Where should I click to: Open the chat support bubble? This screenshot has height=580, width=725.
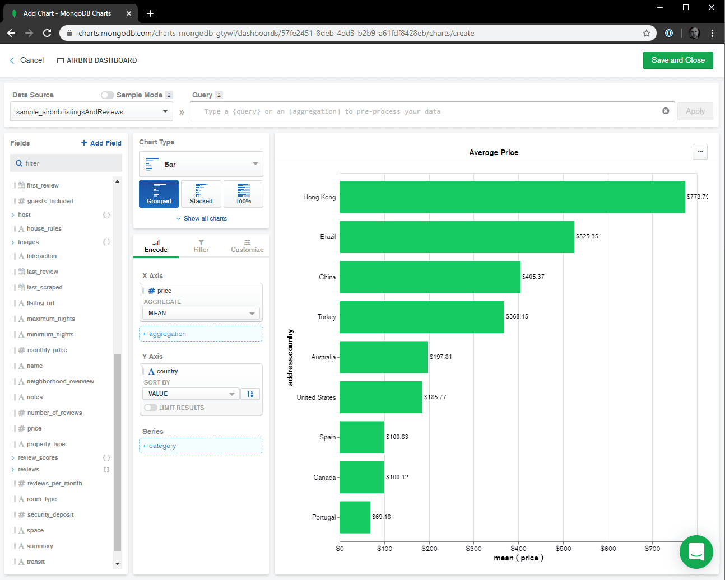point(696,552)
